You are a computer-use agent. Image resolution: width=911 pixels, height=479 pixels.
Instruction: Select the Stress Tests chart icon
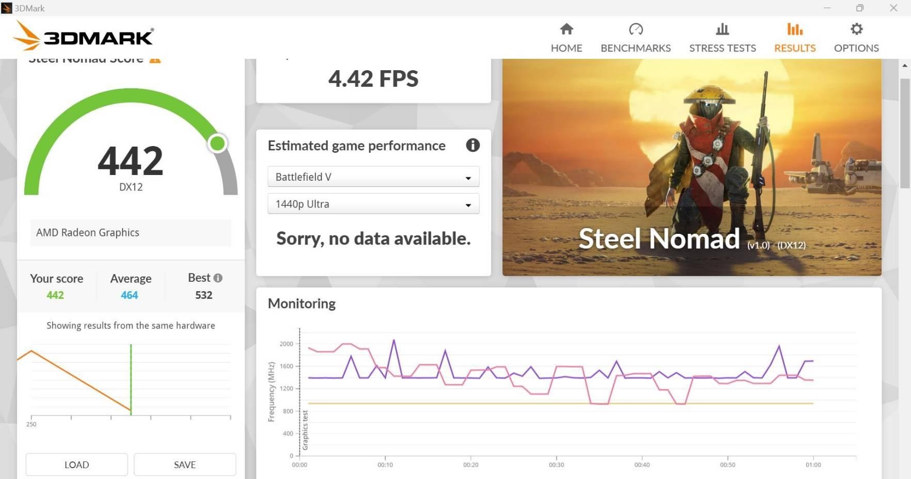[x=722, y=29]
